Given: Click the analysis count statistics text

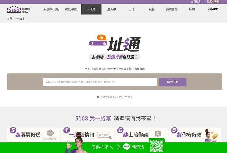Looking at the screenshot, I should point(114,69).
